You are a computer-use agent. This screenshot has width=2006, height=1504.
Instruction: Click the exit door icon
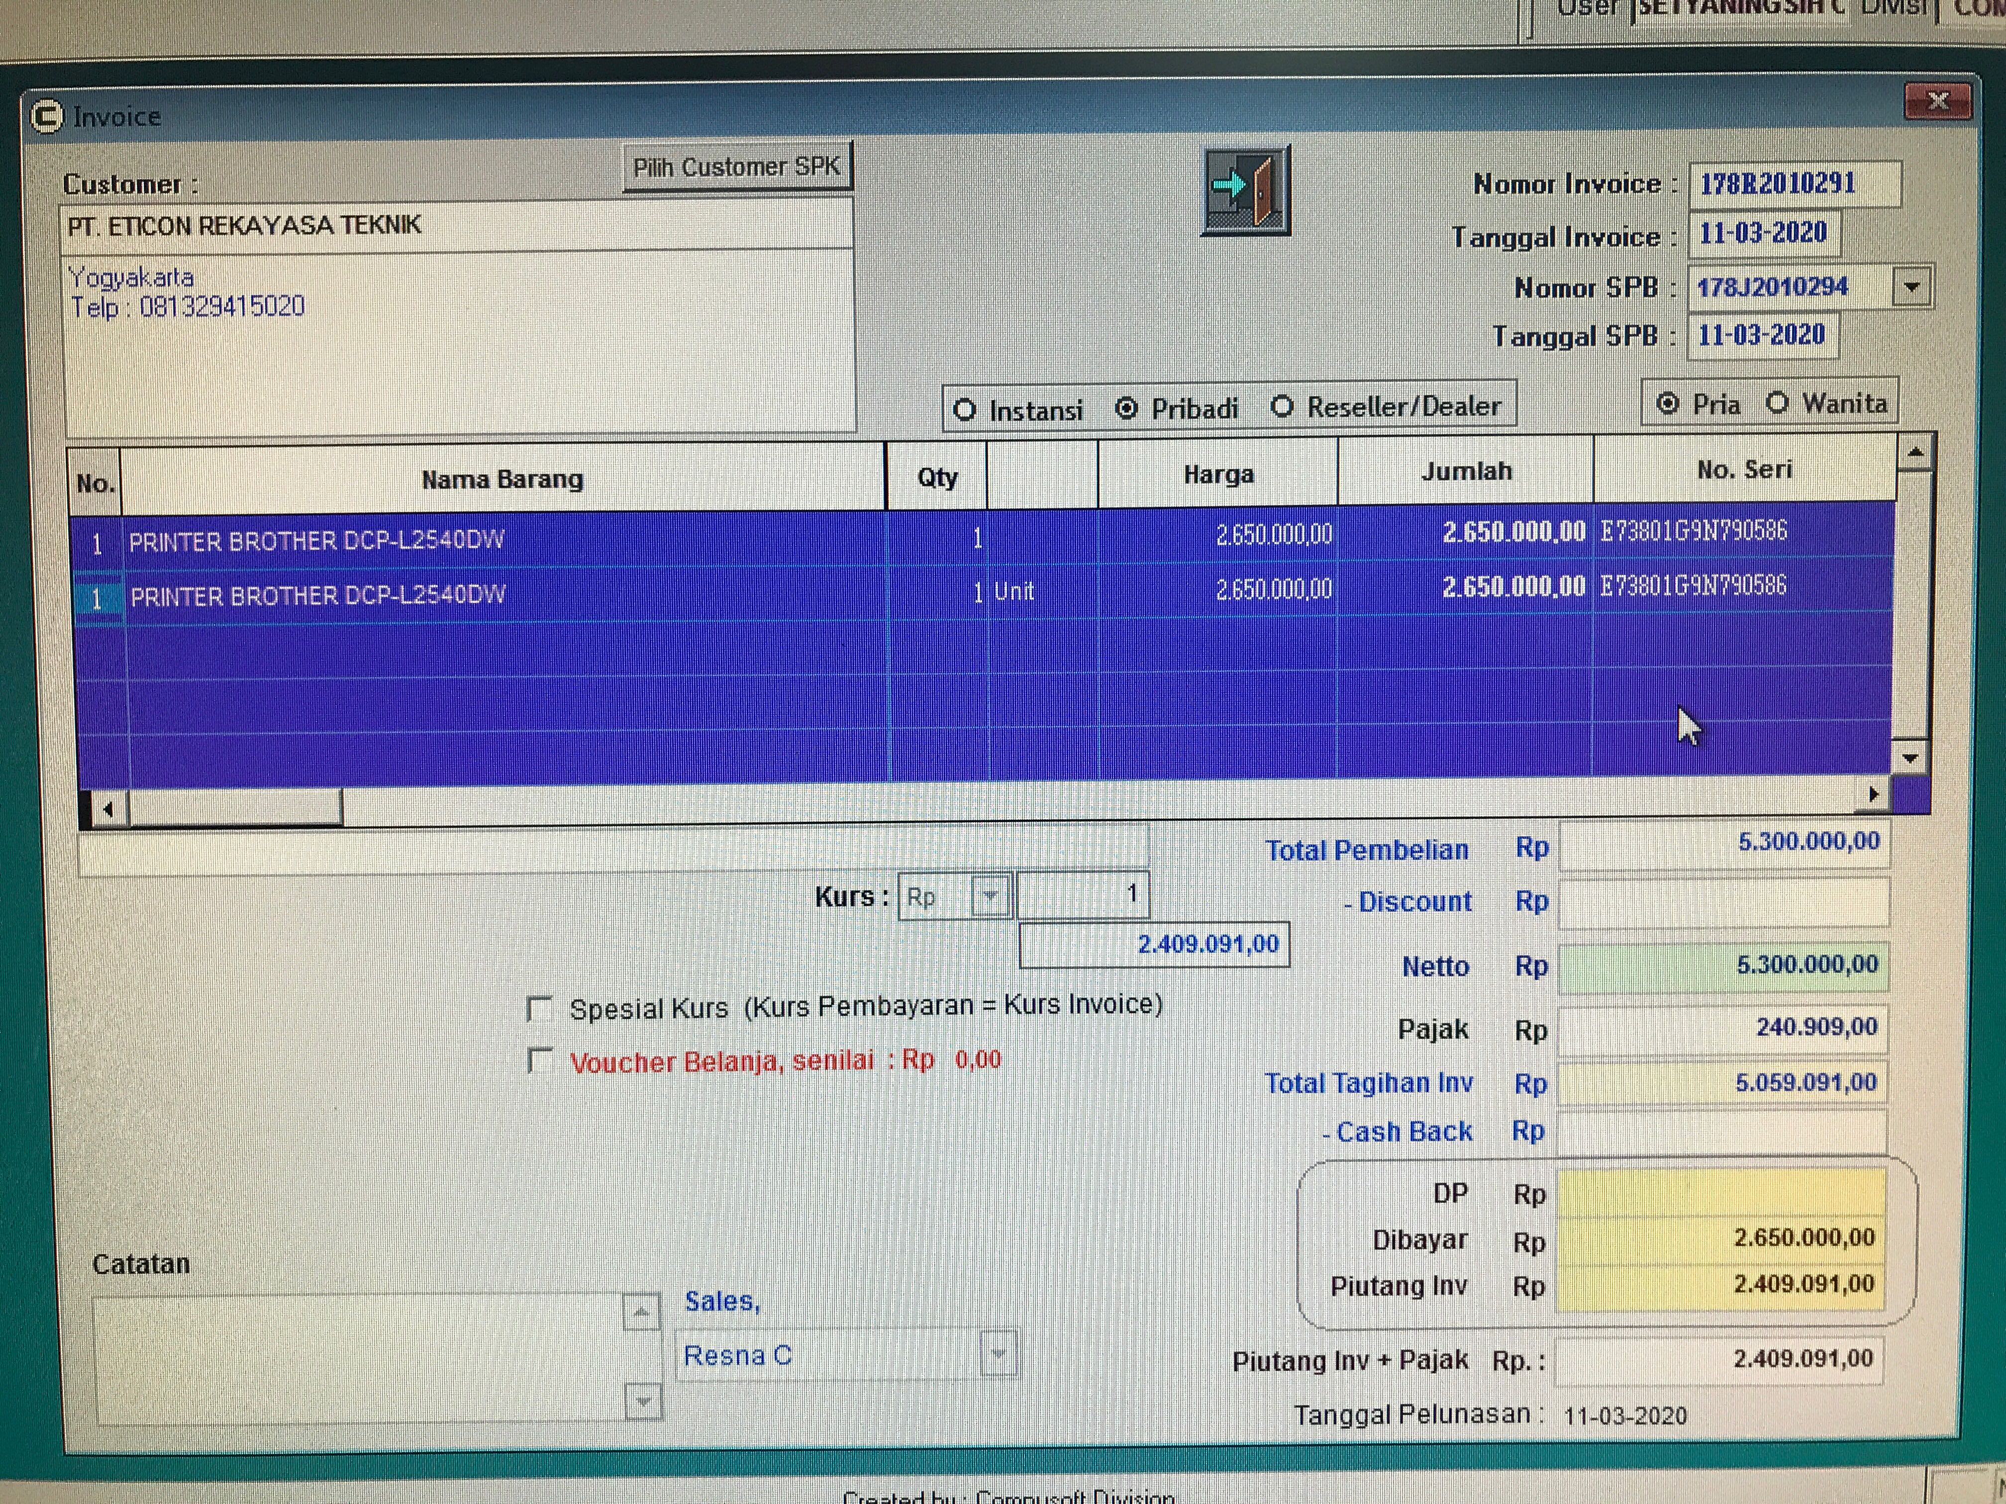tap(1245, 190)
